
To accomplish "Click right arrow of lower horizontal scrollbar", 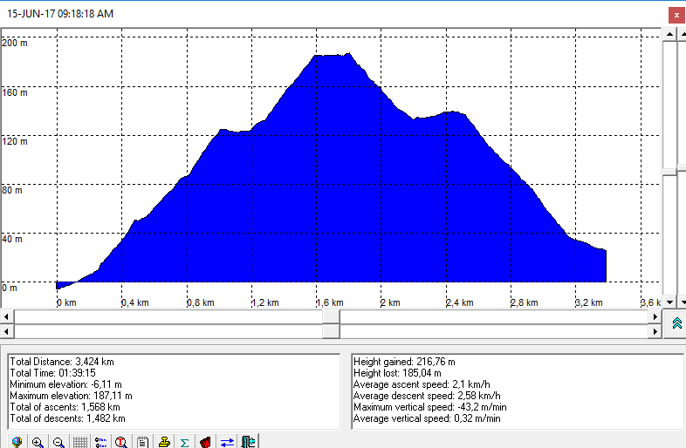I will 655,331.
